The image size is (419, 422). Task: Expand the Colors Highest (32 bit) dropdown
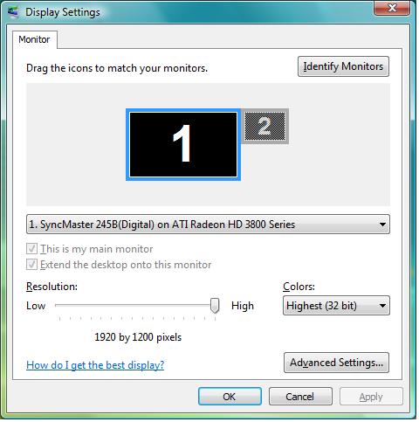pyautogui.click(x=336, y=306)
